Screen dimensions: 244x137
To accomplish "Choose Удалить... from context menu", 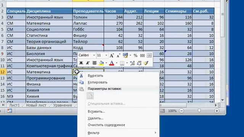I will (96, 118).
